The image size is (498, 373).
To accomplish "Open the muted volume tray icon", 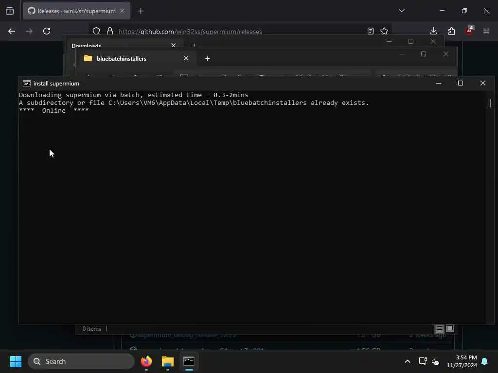I will pyautogui.click(x=435, y=361).
